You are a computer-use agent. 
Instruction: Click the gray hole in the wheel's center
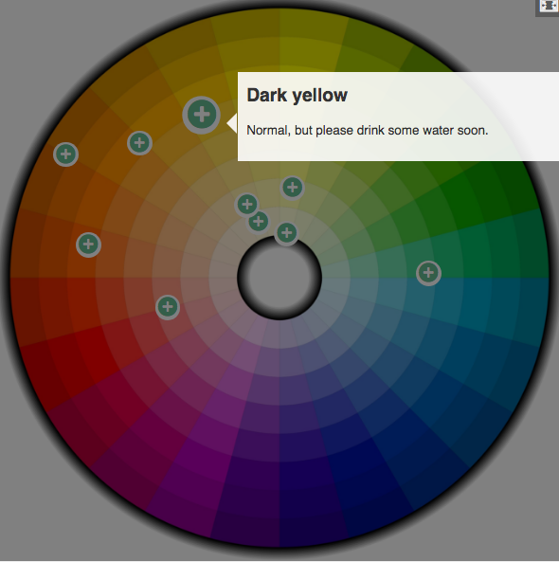coord(279,278)
